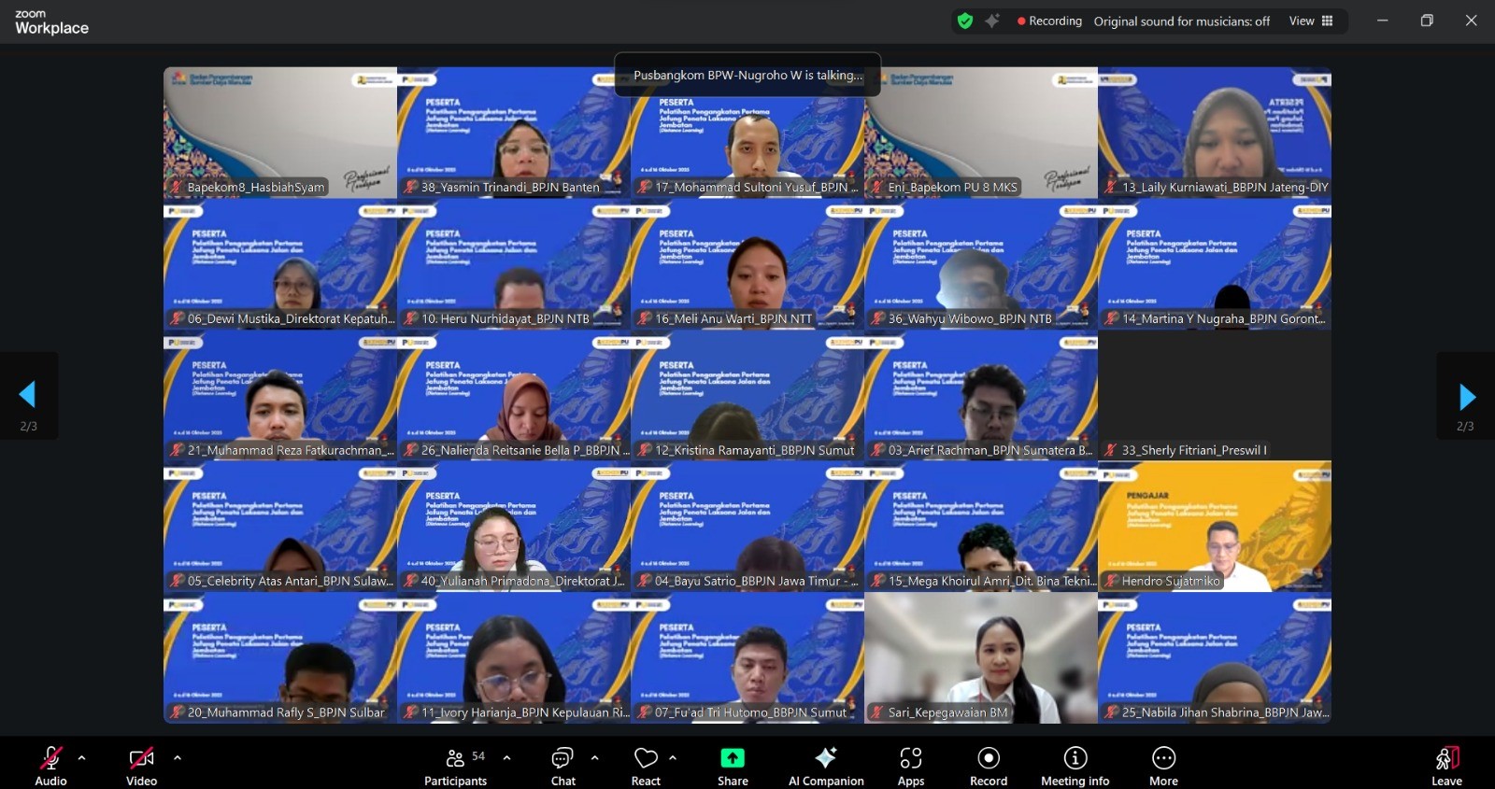
Task: Expand the arrow next to Participants
Action: [x=507, y=757]
